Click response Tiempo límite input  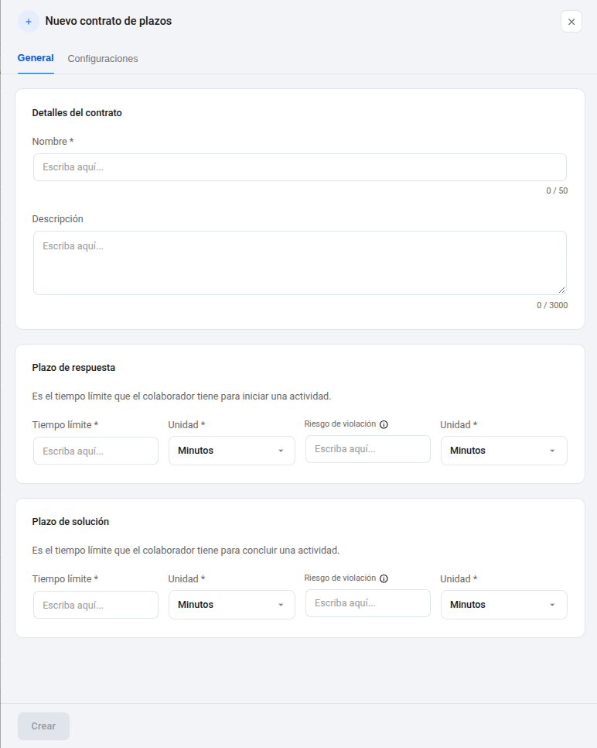[96, 451]
